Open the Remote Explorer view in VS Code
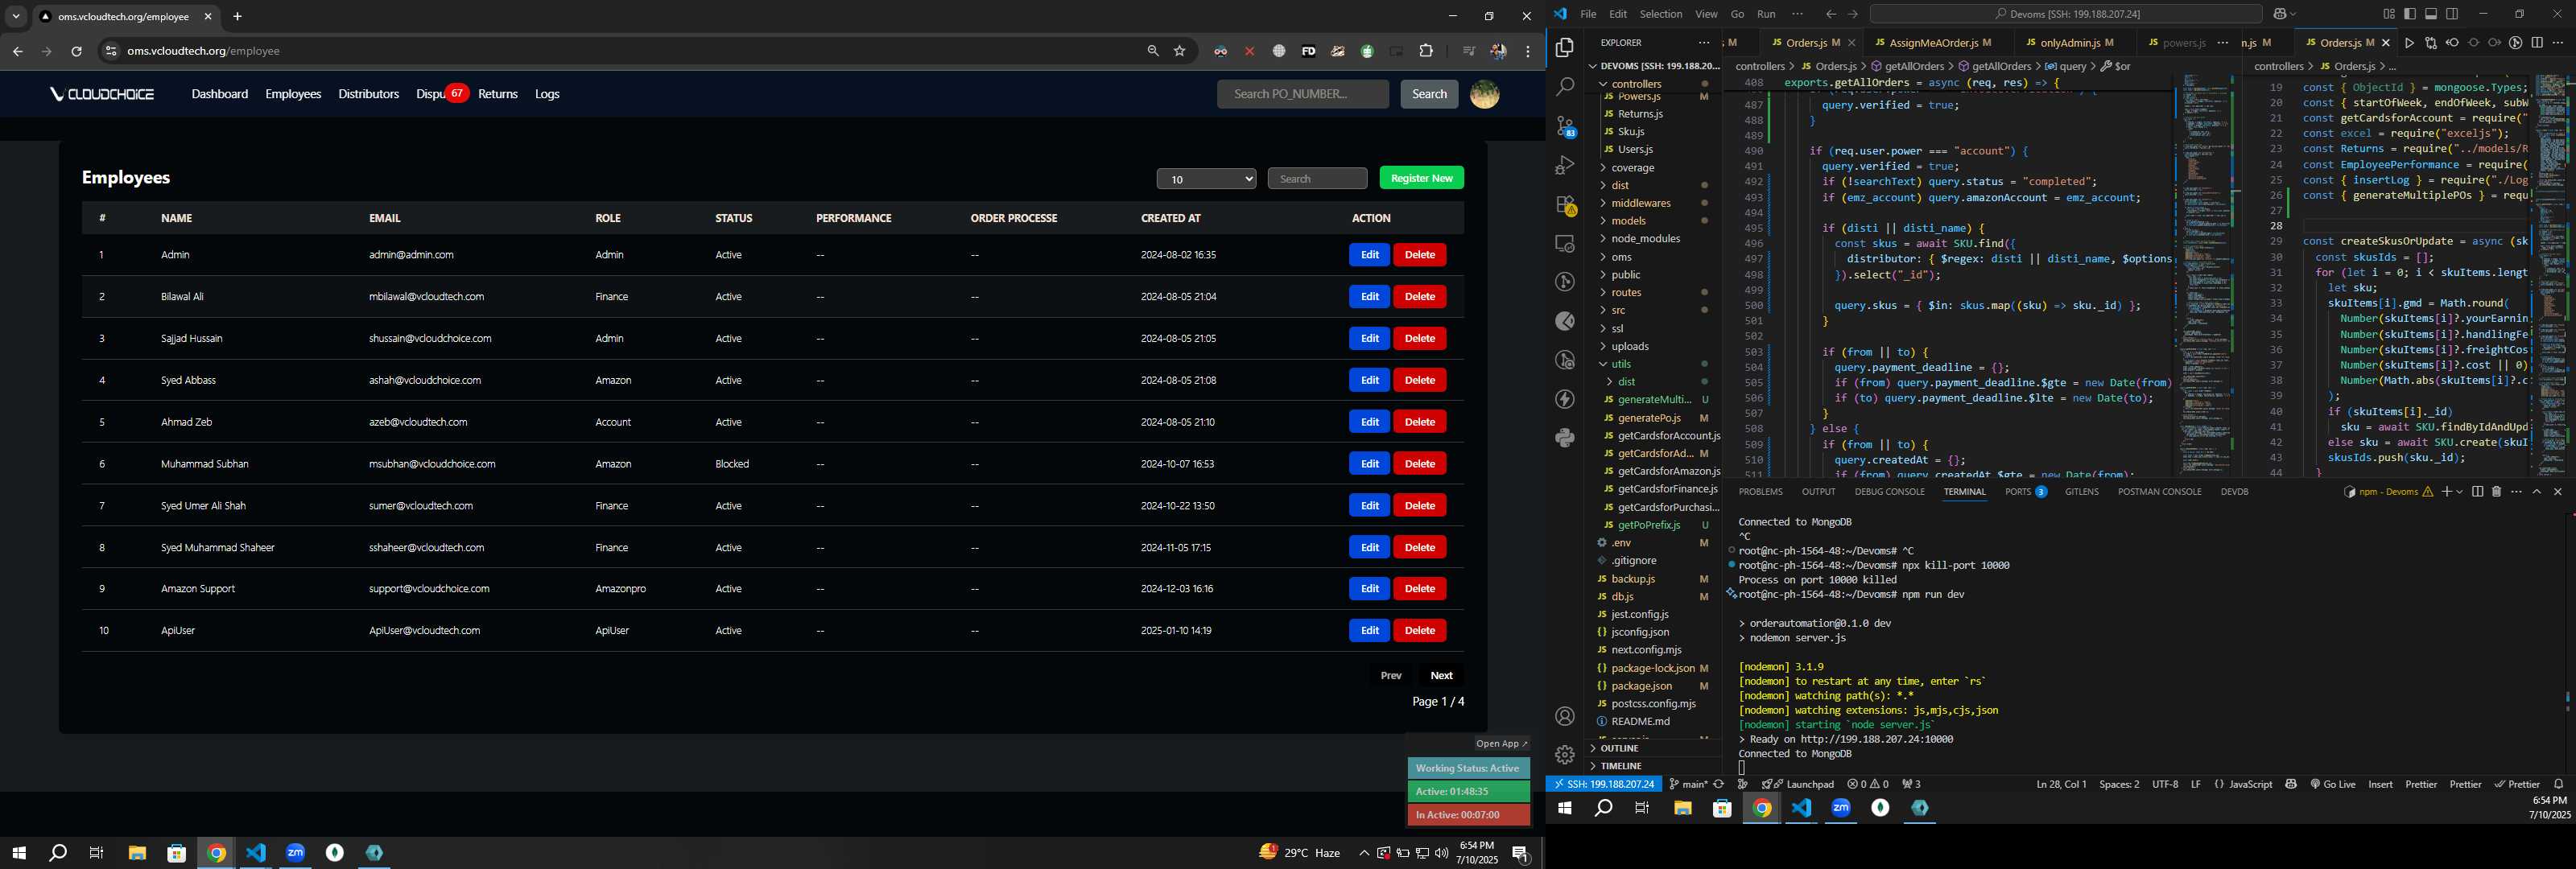The height and width of the screenshot is (869, 2576). [1565, 244]
